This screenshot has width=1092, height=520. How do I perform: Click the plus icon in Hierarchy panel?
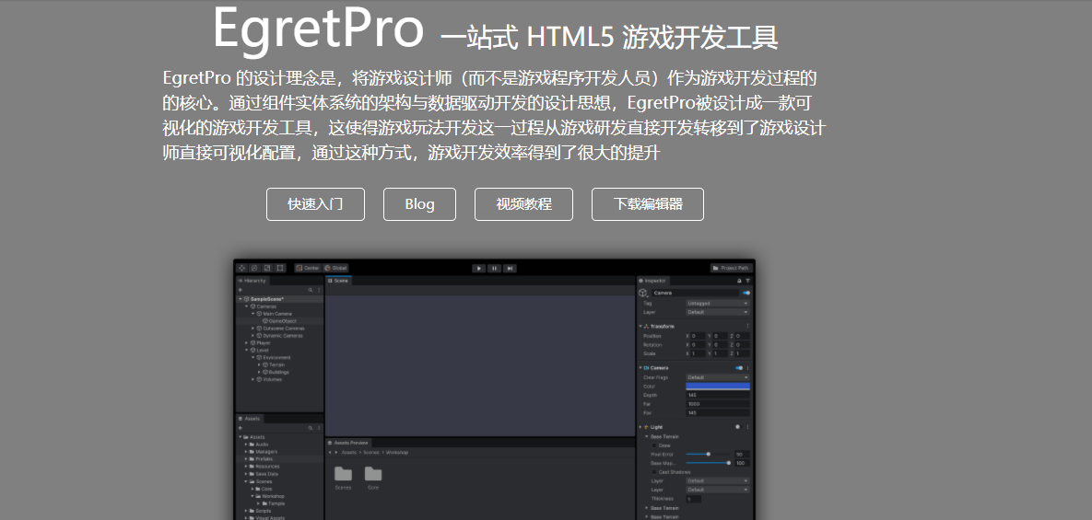[x=241, y=290]
